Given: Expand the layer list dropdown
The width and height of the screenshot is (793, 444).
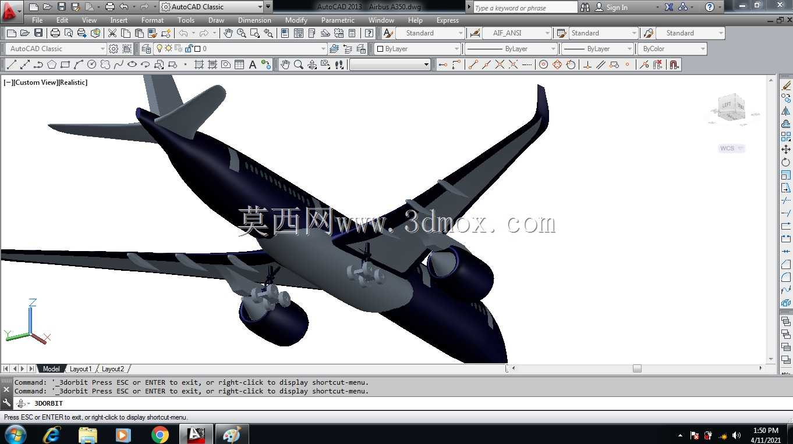Looking at the screenshot, I should [x=323, y=49].
